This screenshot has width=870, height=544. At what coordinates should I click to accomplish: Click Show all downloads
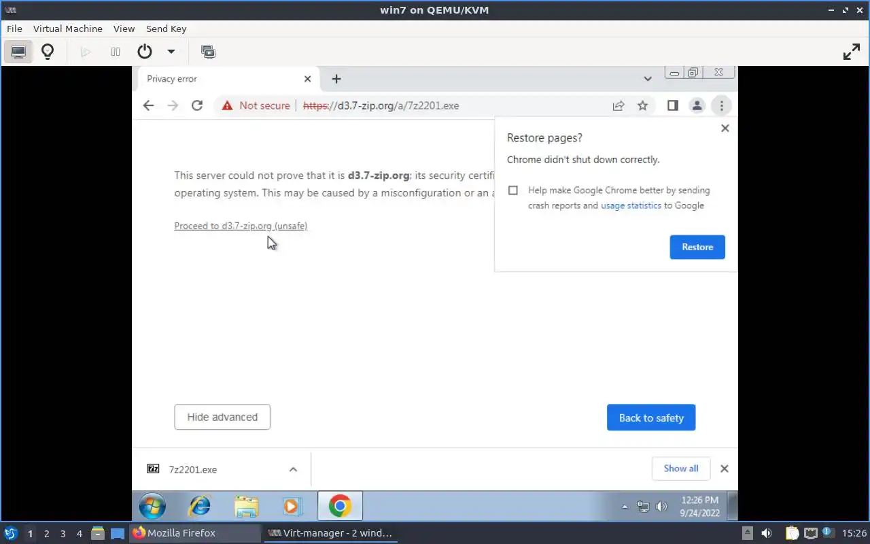pos(681,469)
